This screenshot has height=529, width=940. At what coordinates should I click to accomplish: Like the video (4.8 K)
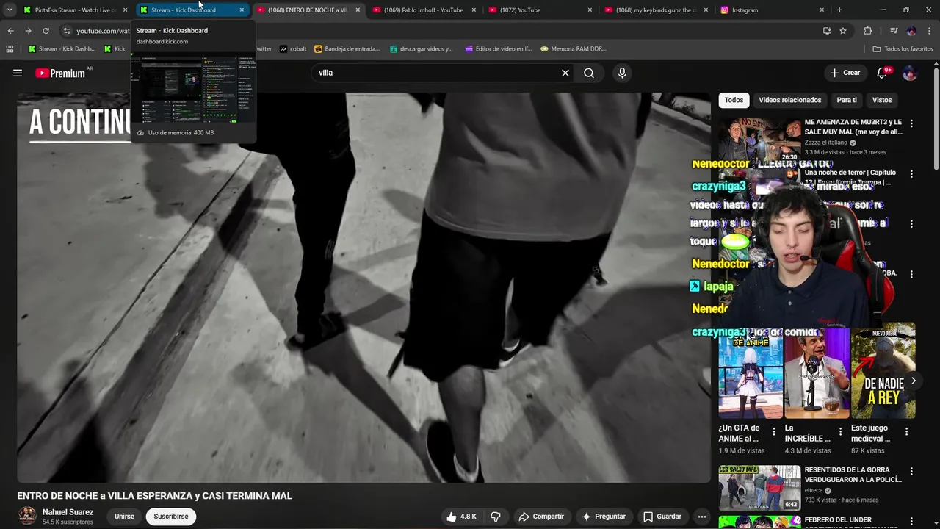click(461, 517)
